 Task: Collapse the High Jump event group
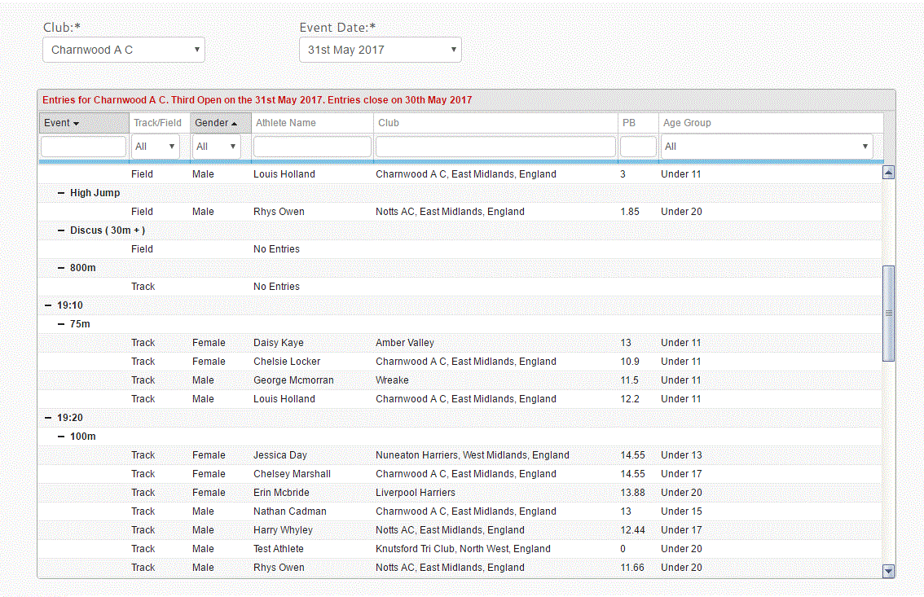coord(61,193)
